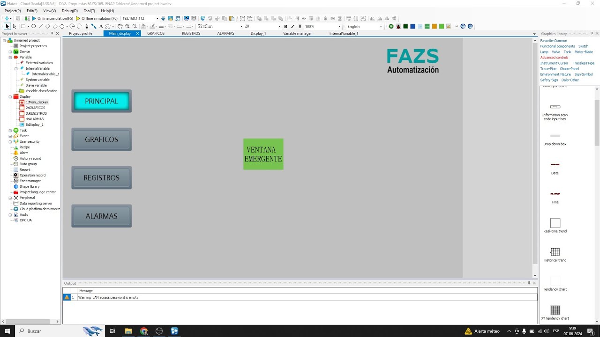Open the Project(P) menu

pos(13,11)
